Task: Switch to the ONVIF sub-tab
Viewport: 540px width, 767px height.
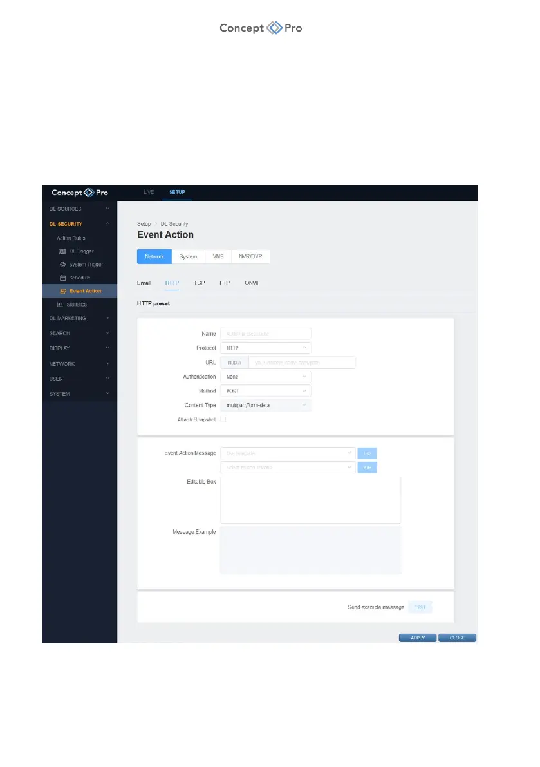Action: click(x=252, y=283)
